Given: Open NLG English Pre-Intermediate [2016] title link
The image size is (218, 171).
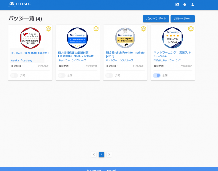Looking at the screenshot, I should click(x=125, y=54).
